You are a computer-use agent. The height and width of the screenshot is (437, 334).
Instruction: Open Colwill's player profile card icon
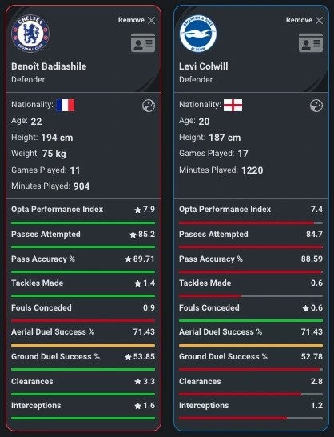point(311,43)
